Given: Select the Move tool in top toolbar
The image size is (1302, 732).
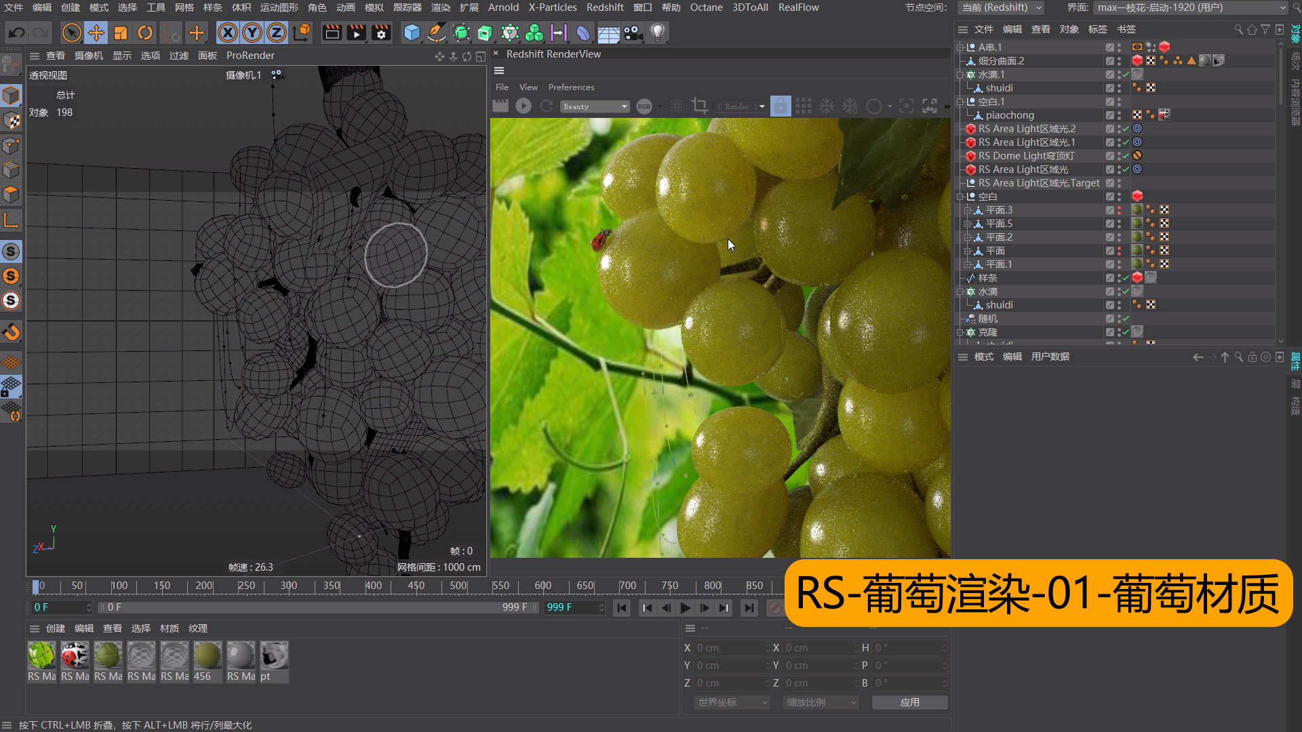Looking at the screenshot, I should coord(96,33).
